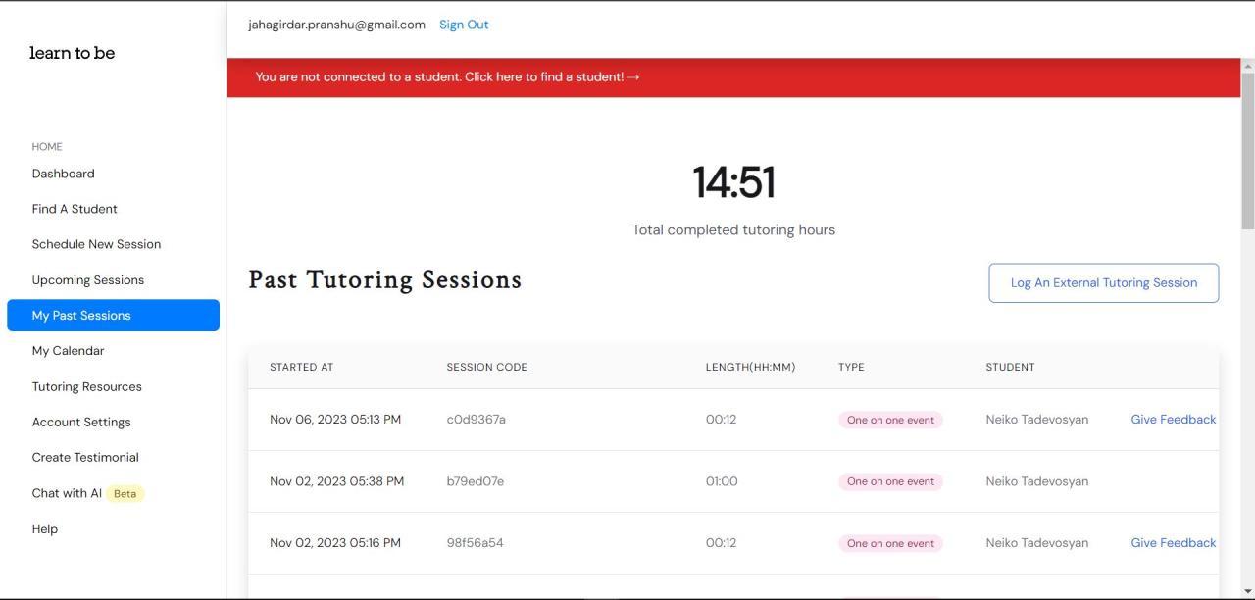The height and width of the screenshot is (600, 1255).
Task: Click Neiko Tadevosyan in 98f56a54 row
Action: (1036, 542)
